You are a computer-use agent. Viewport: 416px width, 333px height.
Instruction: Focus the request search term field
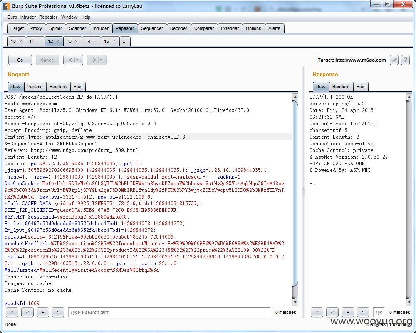(169, 312)
